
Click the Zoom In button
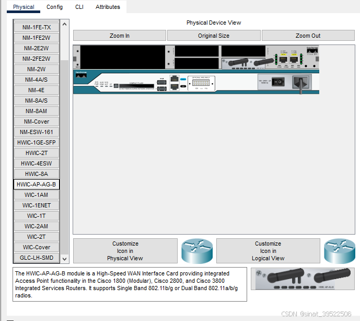point(119,36)
